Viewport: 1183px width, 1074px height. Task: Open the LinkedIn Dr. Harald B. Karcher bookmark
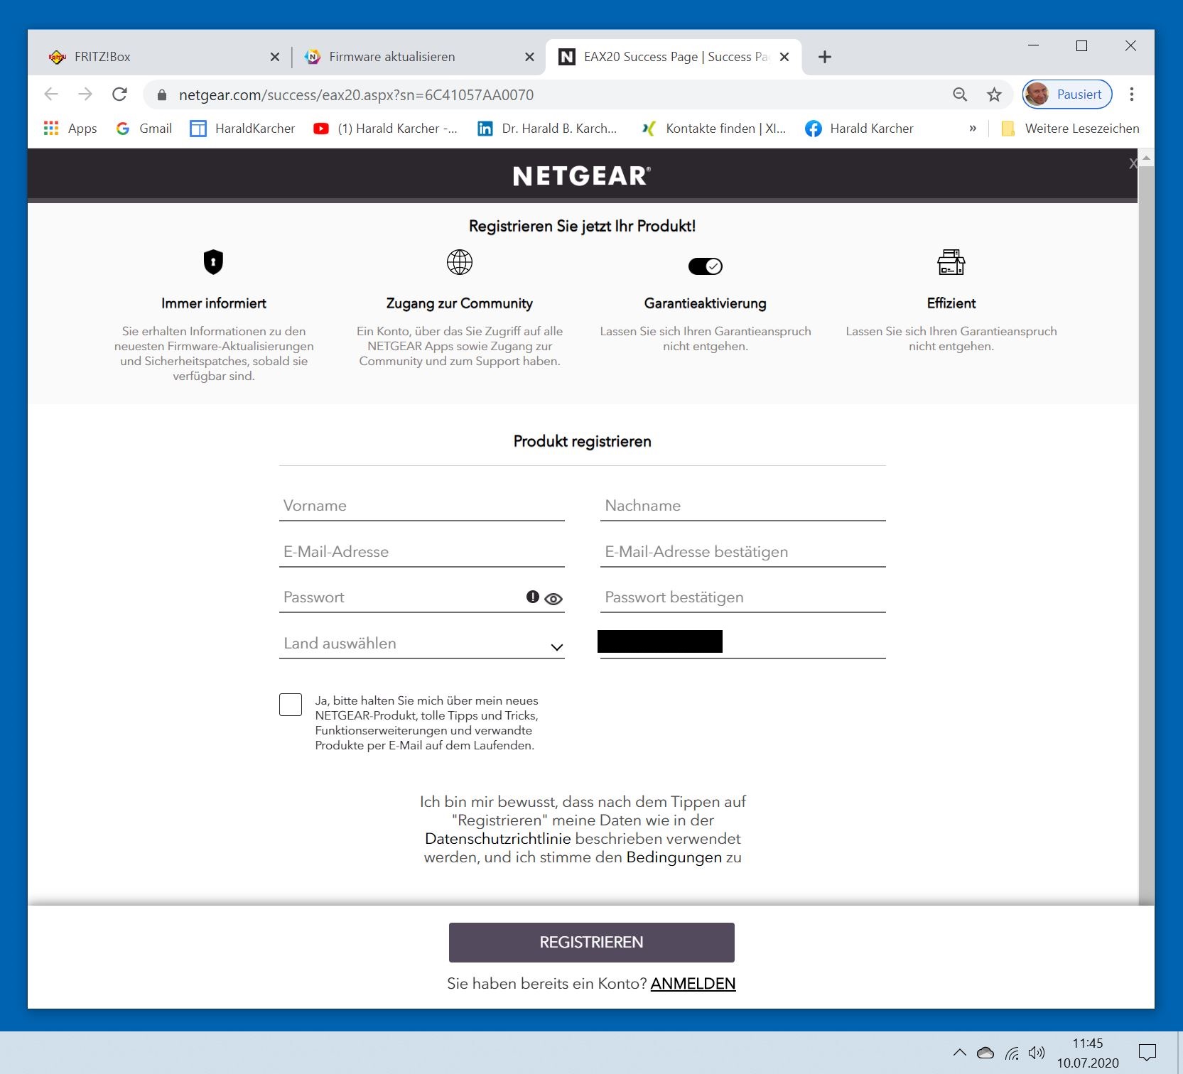pyautogui.click(x=547, y=129)
